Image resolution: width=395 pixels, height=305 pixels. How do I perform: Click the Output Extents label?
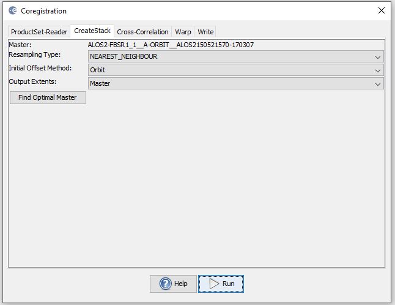pyautogui.click(x=32, y=81)
